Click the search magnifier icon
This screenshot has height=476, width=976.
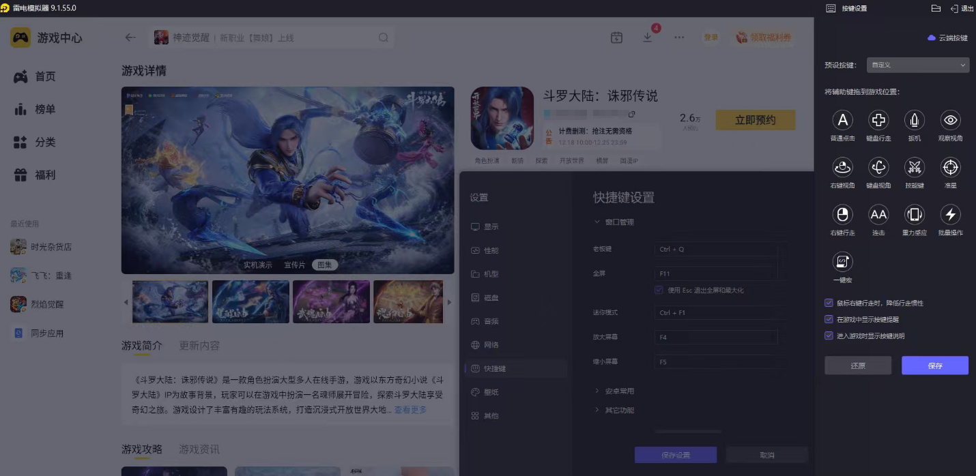[384, 38]
